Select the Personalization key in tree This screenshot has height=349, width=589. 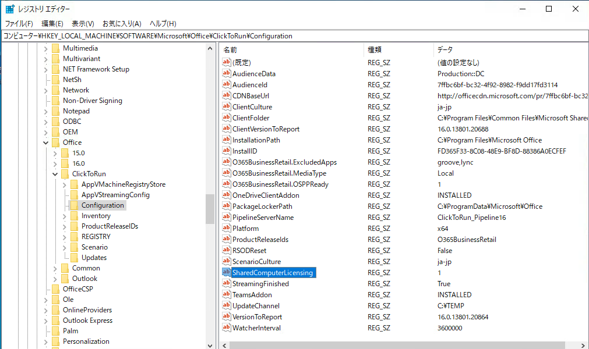tap(86, 341)
